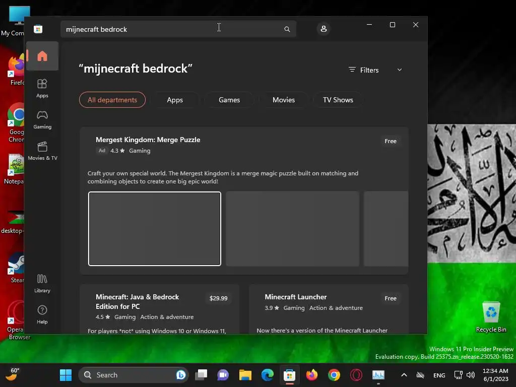This screenshot has width=516, height=387.
Task: Expand the Filters dropdown
Action: tap(375, 70)
